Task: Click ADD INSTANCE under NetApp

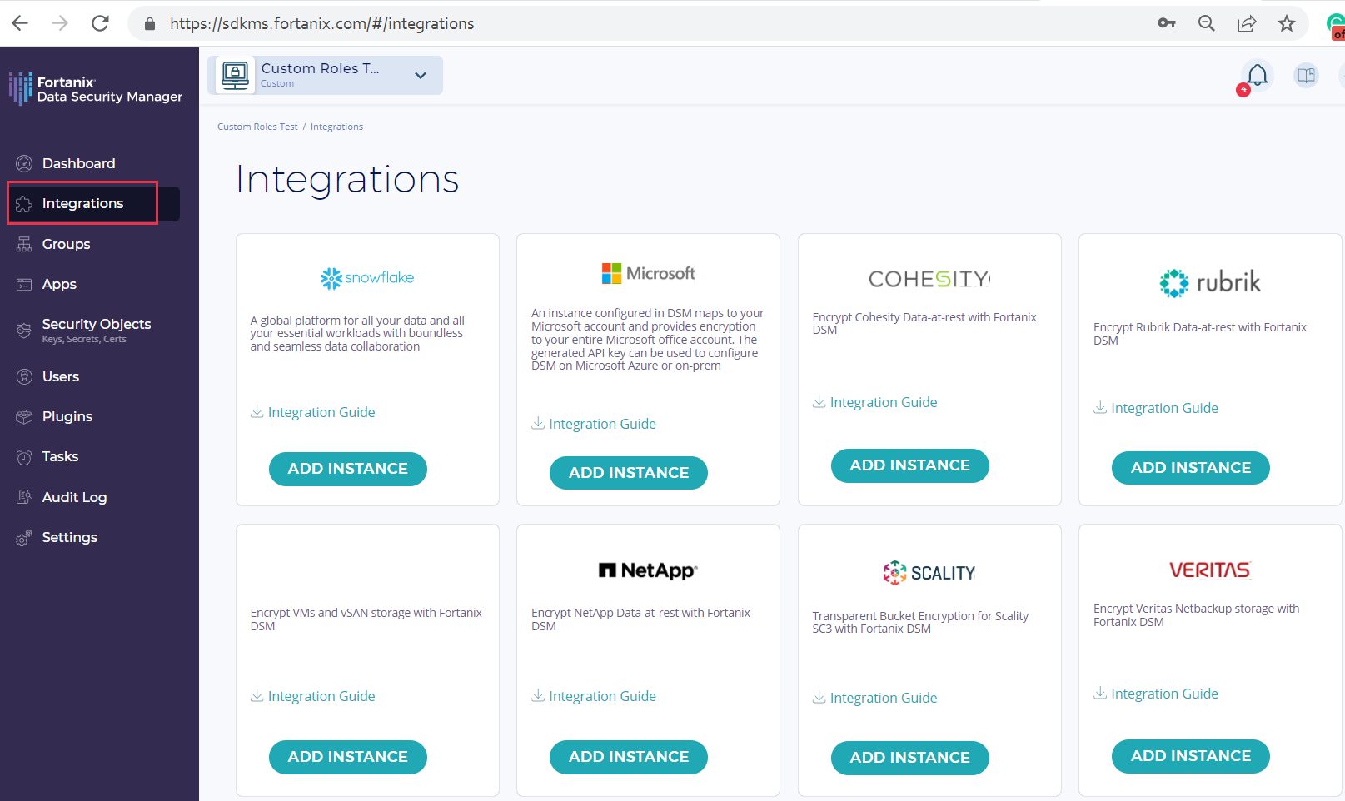Action: click(628, 757)
